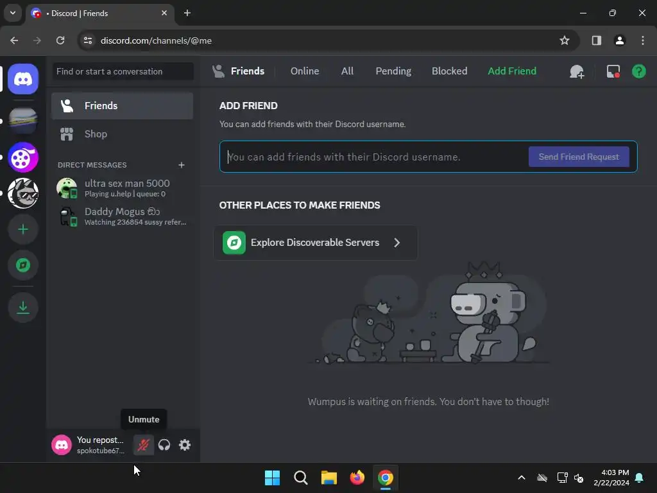Open the green Help question mark icon
Screen dimensions: 657x493
pos(638,71)
